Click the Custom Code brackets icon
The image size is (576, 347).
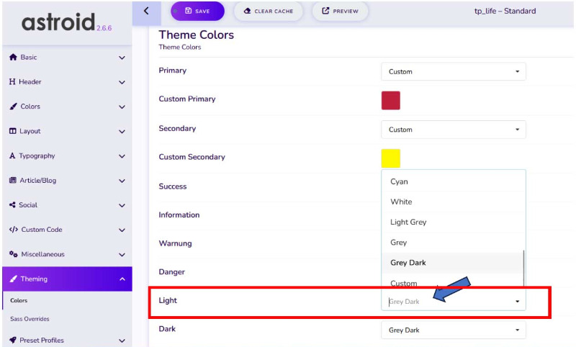click(x=13, y=230)
